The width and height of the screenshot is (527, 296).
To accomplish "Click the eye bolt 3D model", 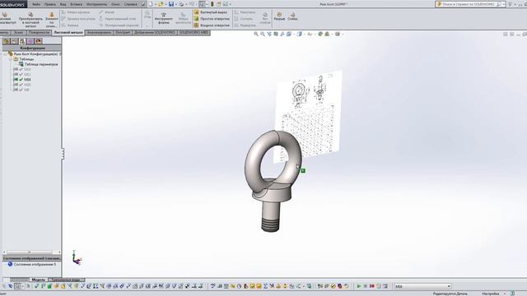I will [x=273, y=181].
